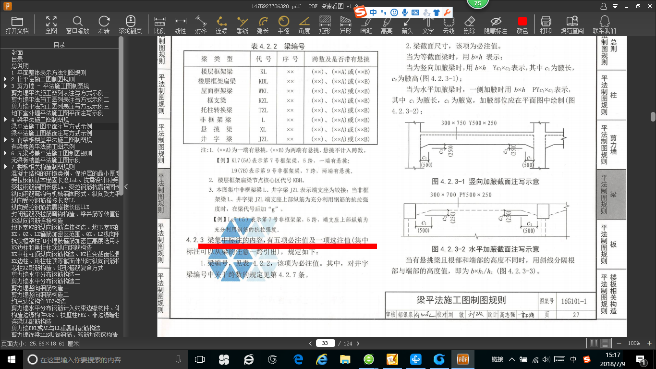Select the 异形 irregular shape tool
The width and height of the screenshot is (656, 369).
click(345, 25)
